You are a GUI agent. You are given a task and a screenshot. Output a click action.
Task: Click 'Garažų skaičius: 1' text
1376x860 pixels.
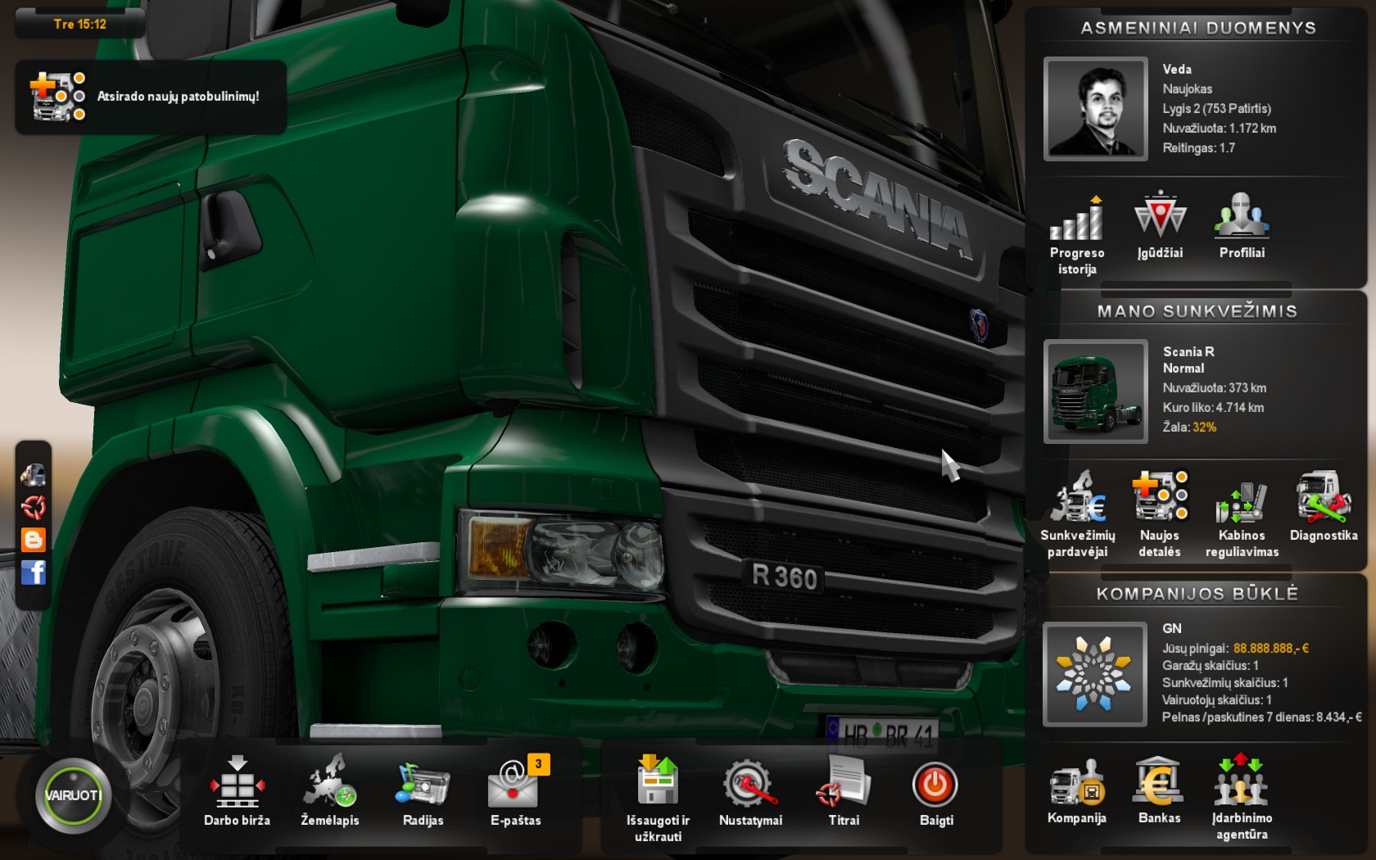click(1210, 666)
